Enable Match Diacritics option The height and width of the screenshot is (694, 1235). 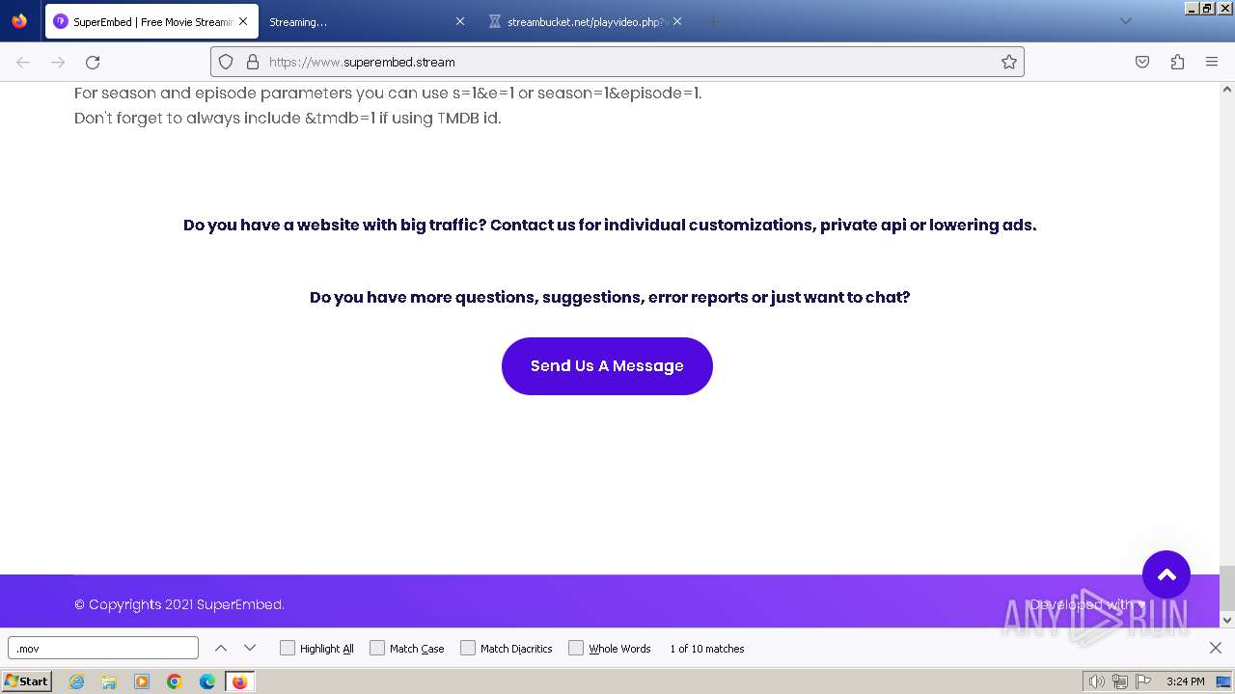pyautogui.click(x=507, y=649)
